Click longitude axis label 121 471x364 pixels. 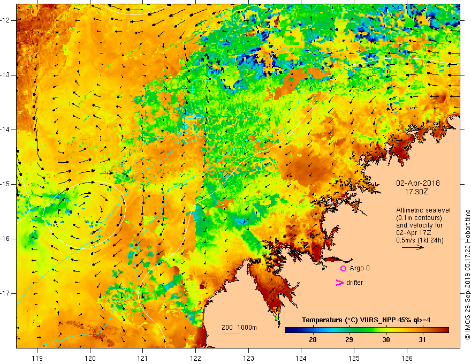click(143, 358)
